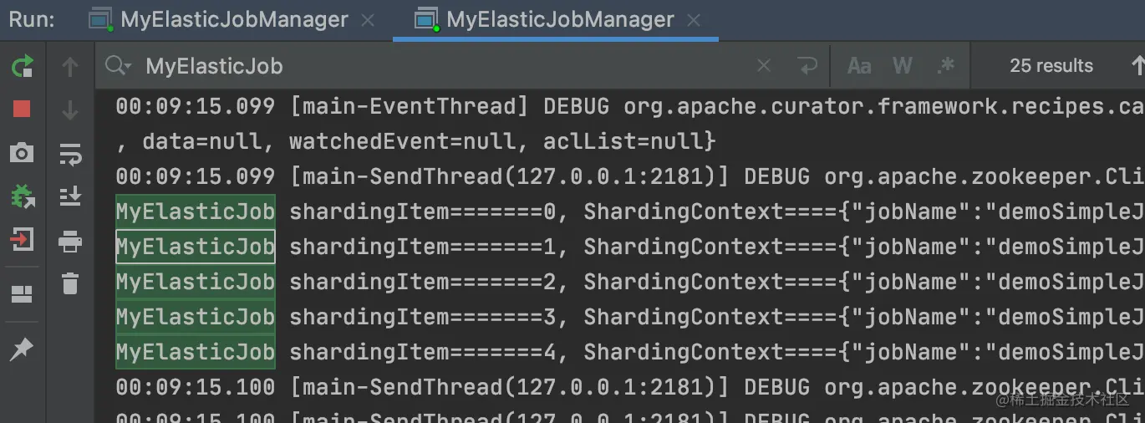Select MyElasticJob match on shardingItem 4 line
The height and width of the screenshot is (423, 1145).
(x=196, y=352)
